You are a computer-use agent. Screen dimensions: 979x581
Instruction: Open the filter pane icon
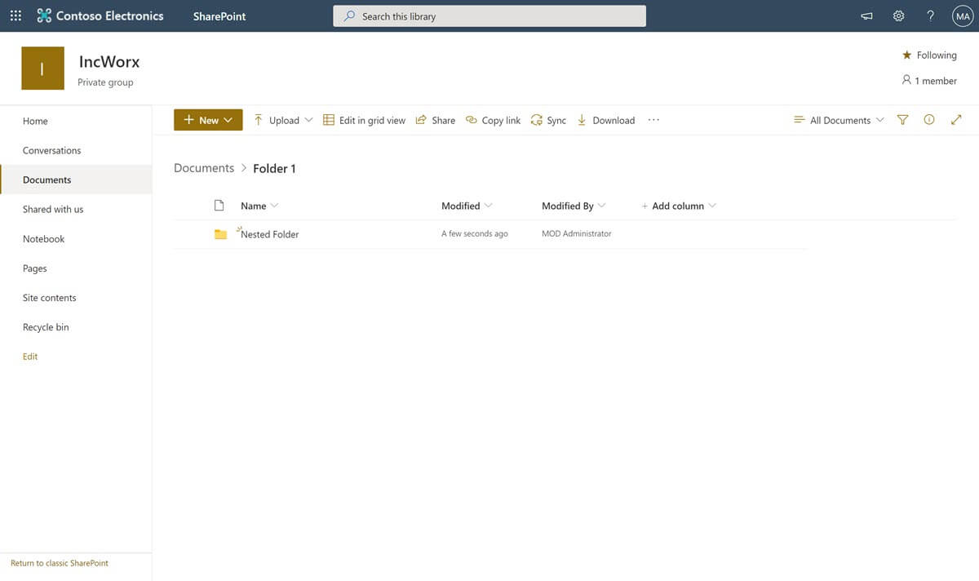tap(902, 119)
